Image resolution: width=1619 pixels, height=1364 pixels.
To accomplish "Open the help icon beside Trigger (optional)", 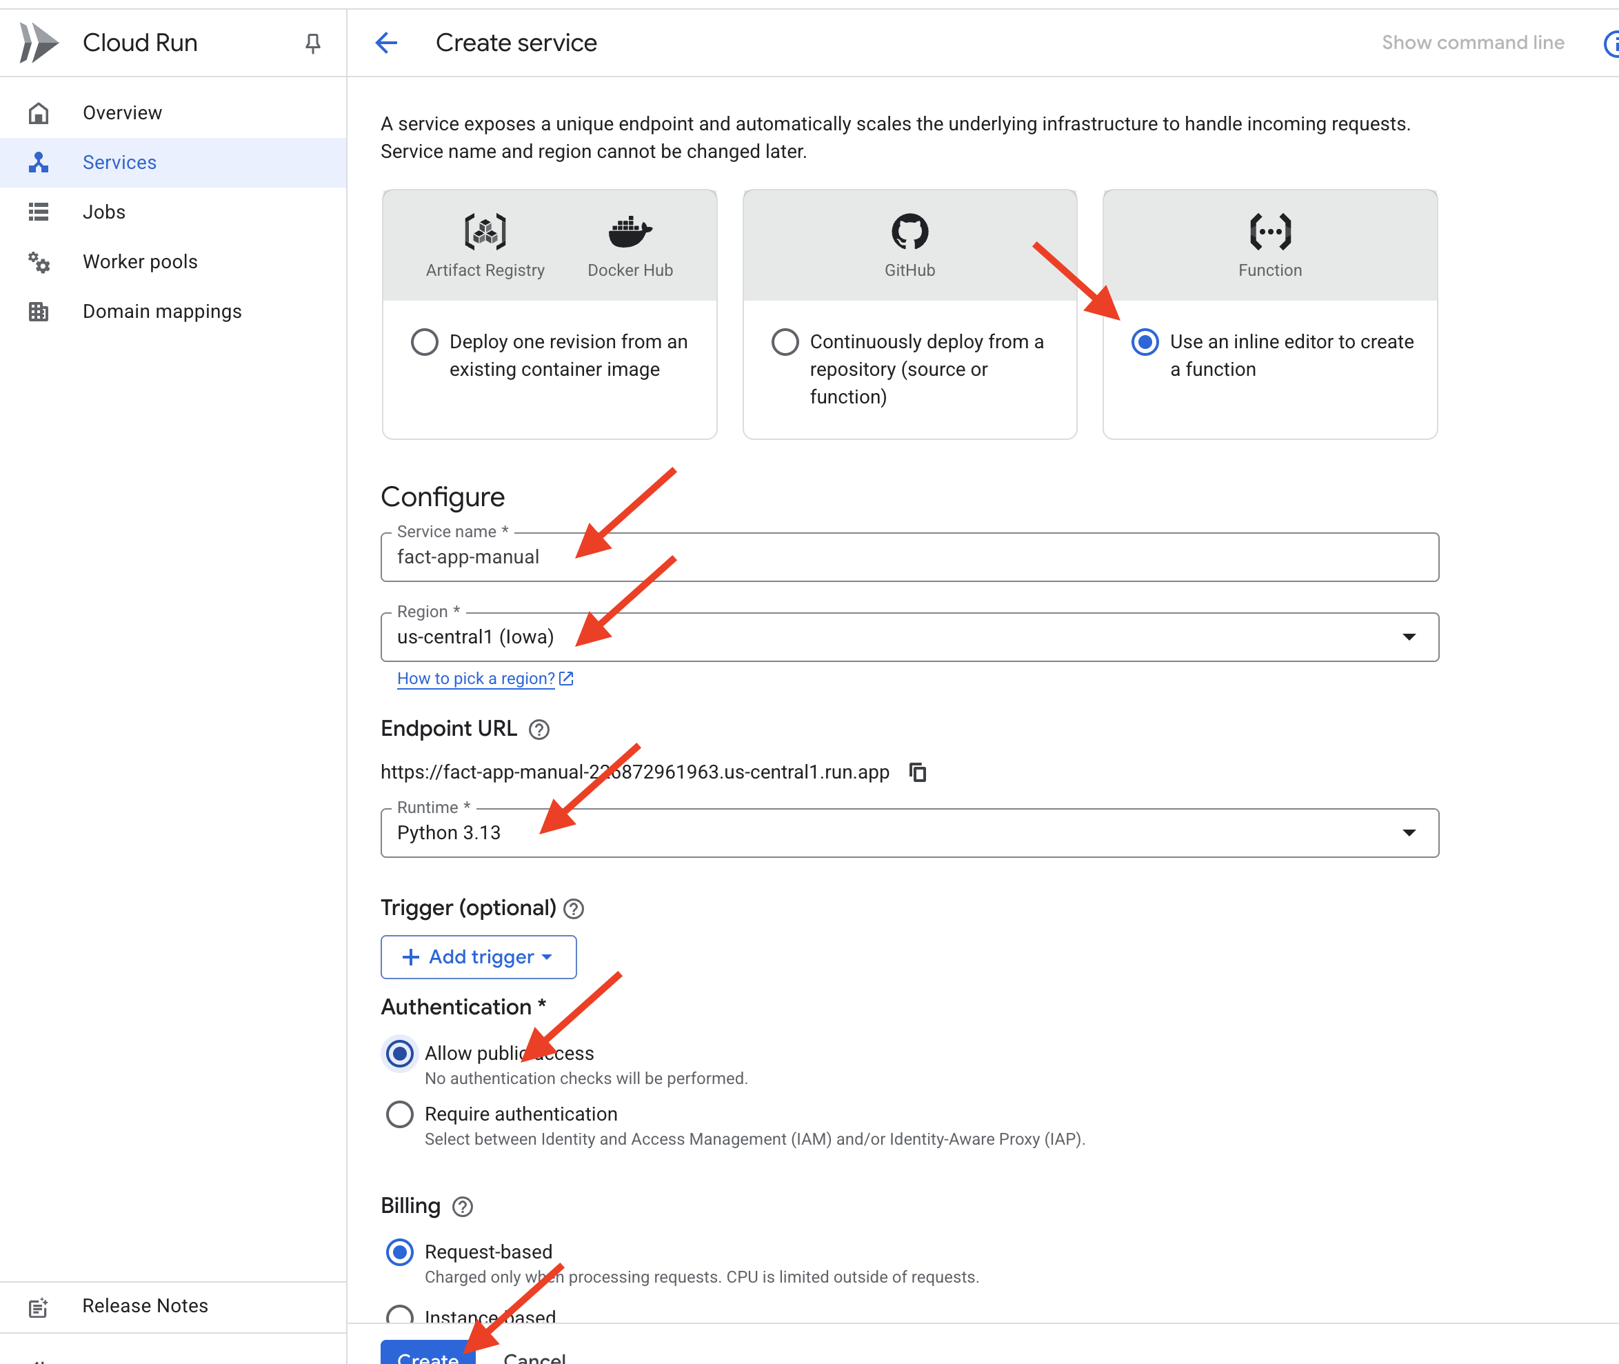I will [x=574, y=909].
